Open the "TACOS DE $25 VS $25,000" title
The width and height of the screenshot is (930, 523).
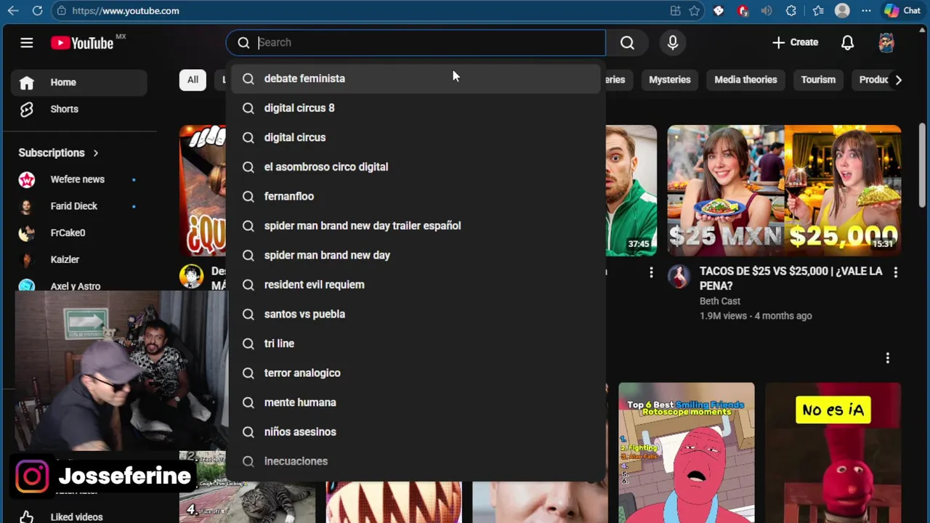(x=790, y=278)
